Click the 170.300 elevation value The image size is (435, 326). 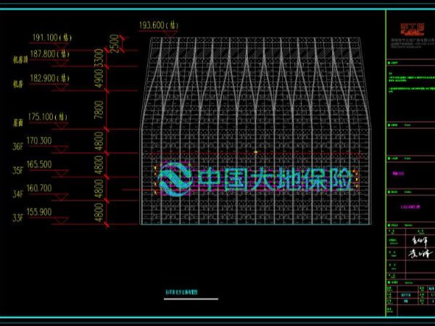point(39,141)
